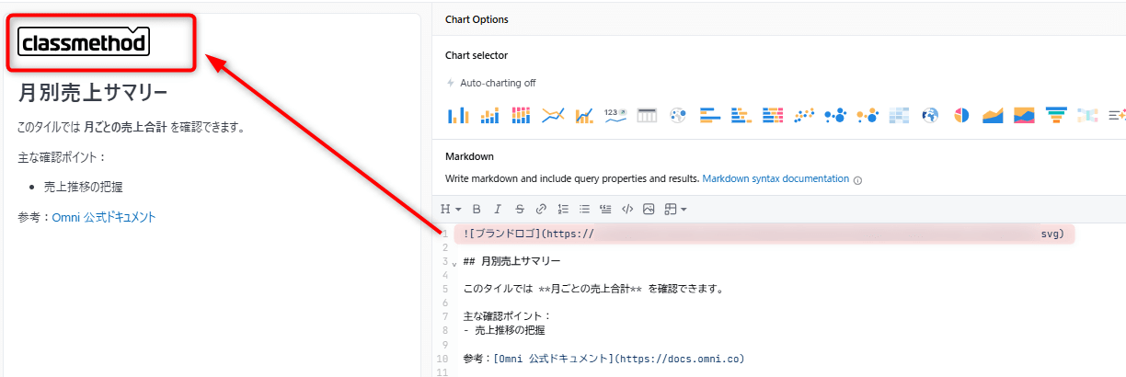Click the Chart Options panel header
This screenshot has height=377, width=1126.
(477, 19)
